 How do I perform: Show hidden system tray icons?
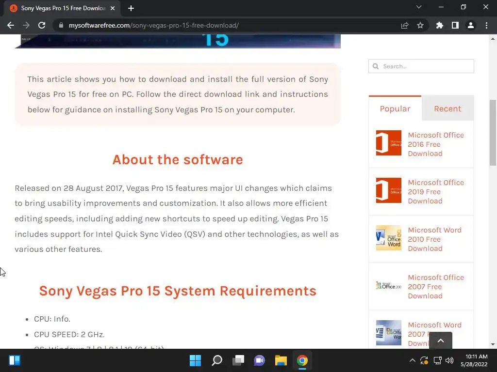(x=413, y=360)
